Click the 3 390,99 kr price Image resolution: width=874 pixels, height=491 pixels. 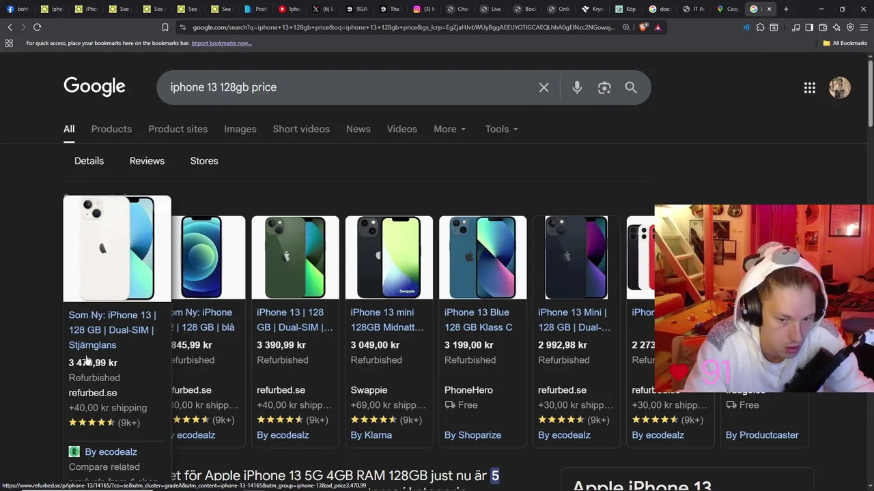[x=281, y=345]
